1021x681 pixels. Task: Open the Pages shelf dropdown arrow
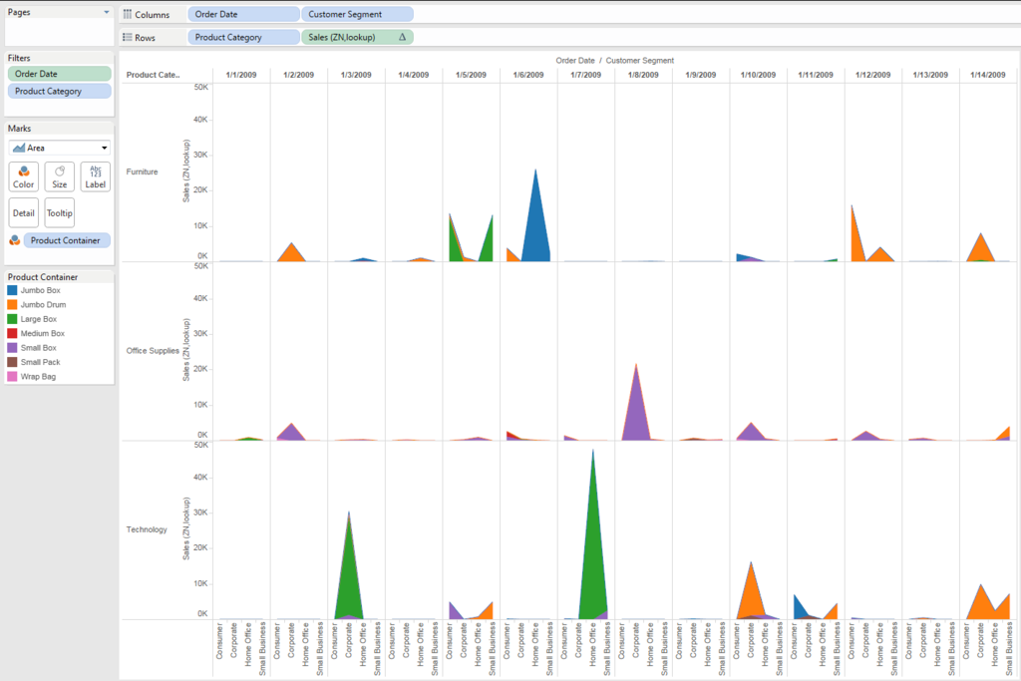click(x=107, y=12)
